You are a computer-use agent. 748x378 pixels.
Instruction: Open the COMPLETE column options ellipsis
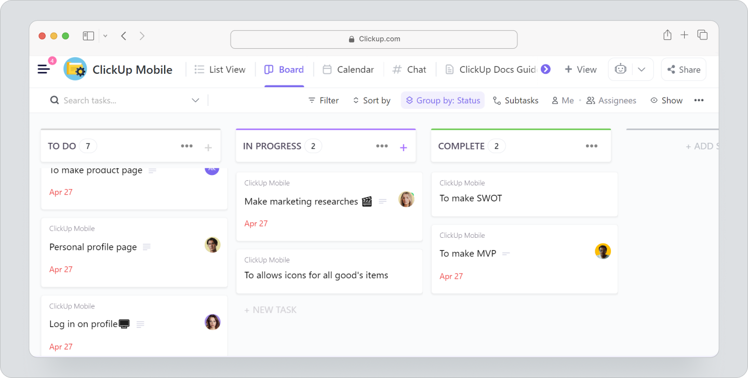592,146
